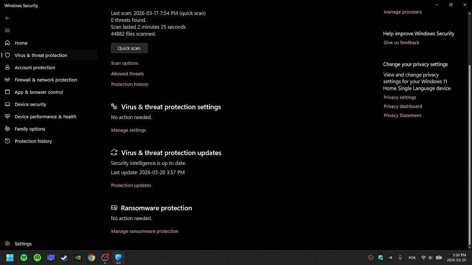472x265 pixels.
Task: Click the refresh icon beside protection updates heading
Action: pyautogui.click(x=114, y=152)
